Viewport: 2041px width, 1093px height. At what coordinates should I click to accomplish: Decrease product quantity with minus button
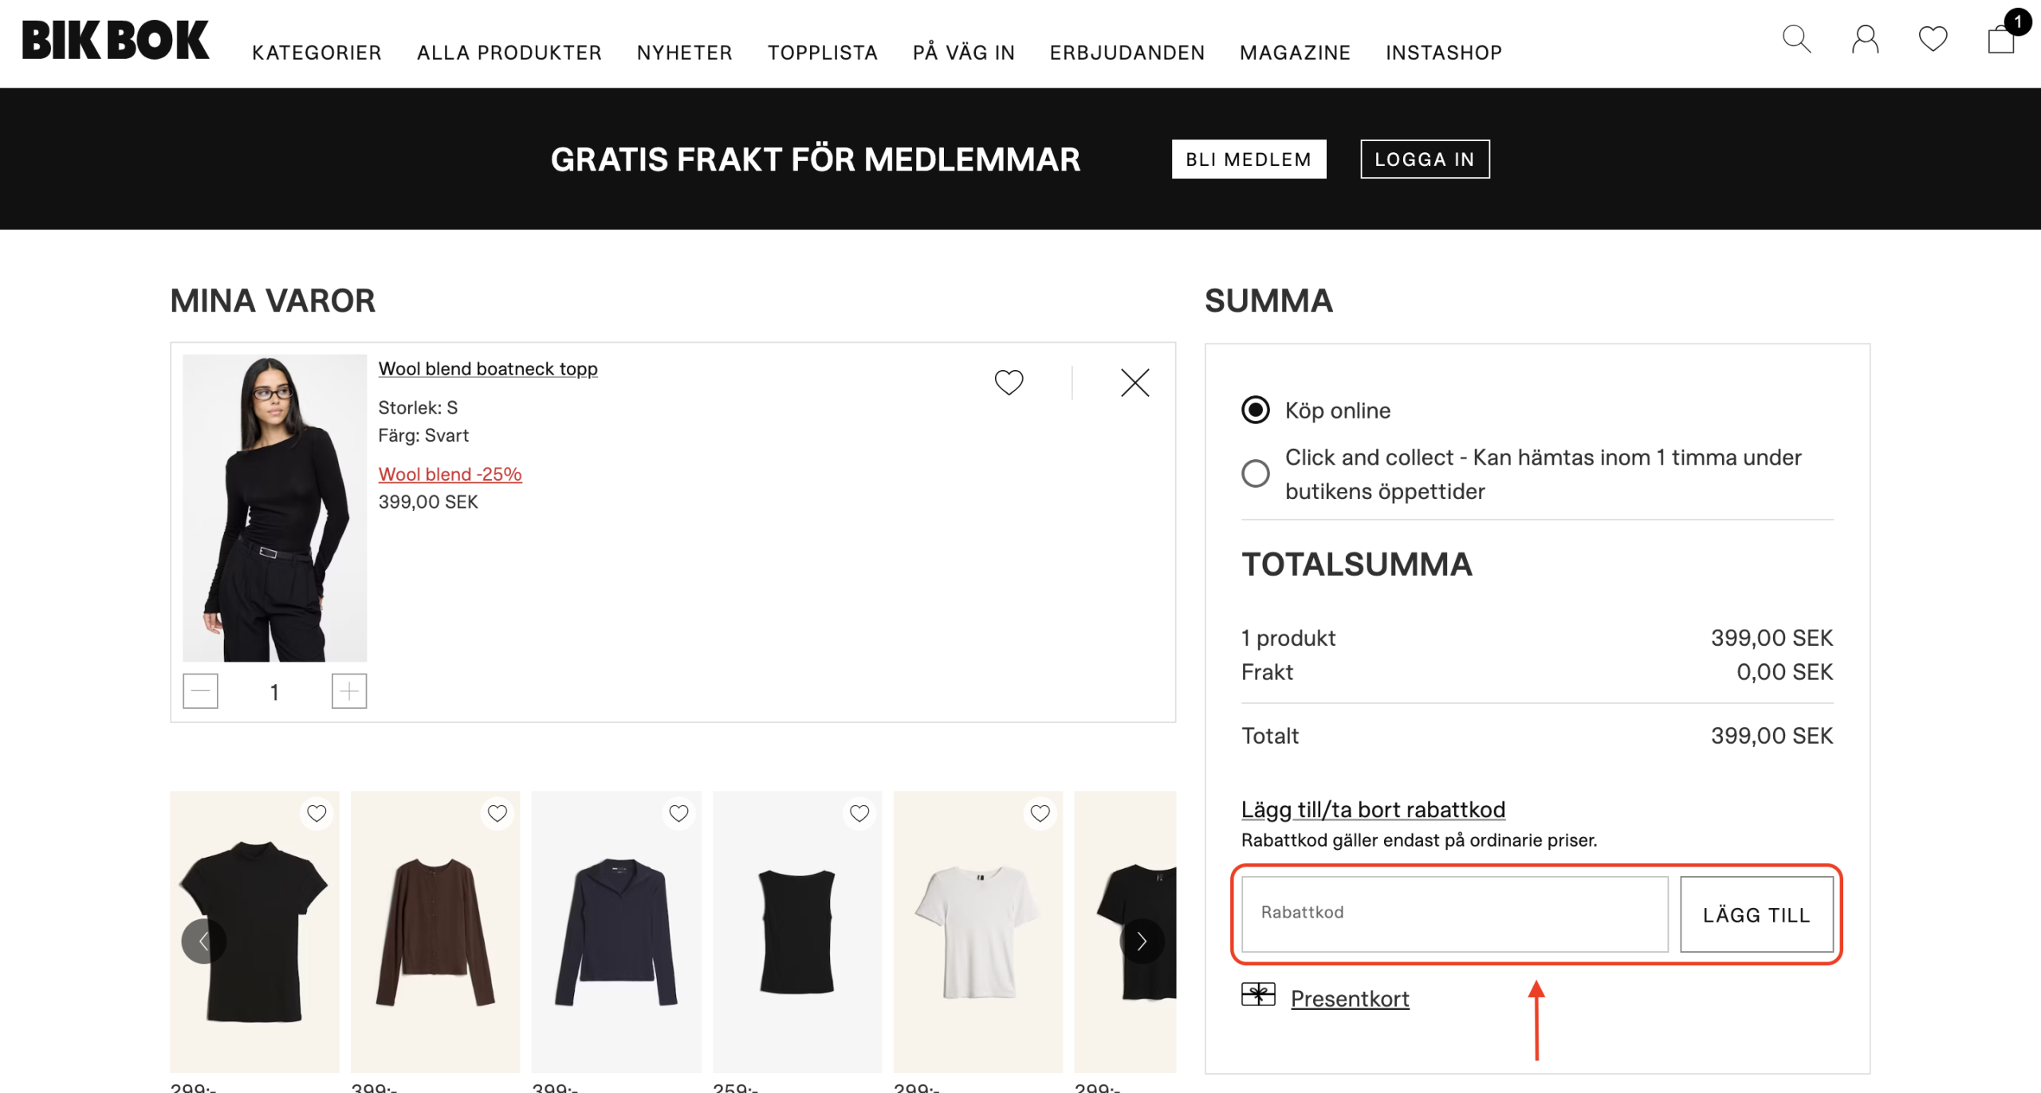coord(200,691)
